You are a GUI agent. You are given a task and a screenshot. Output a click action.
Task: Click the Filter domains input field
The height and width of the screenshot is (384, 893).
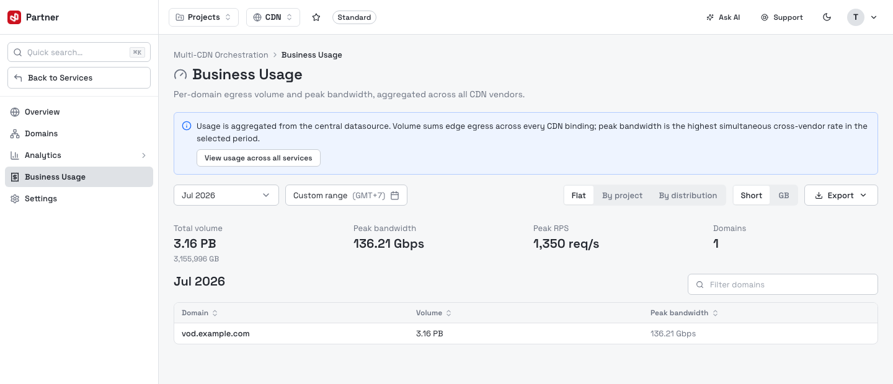[x=783, y=284]
